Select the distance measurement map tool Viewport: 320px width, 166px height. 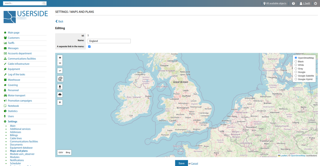pyautogui.click(x=60, y=71)
